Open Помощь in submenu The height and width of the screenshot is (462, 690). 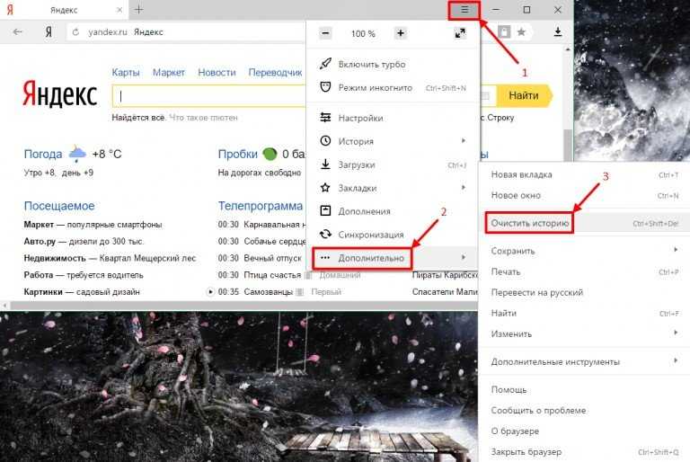(x=584, y=390)
